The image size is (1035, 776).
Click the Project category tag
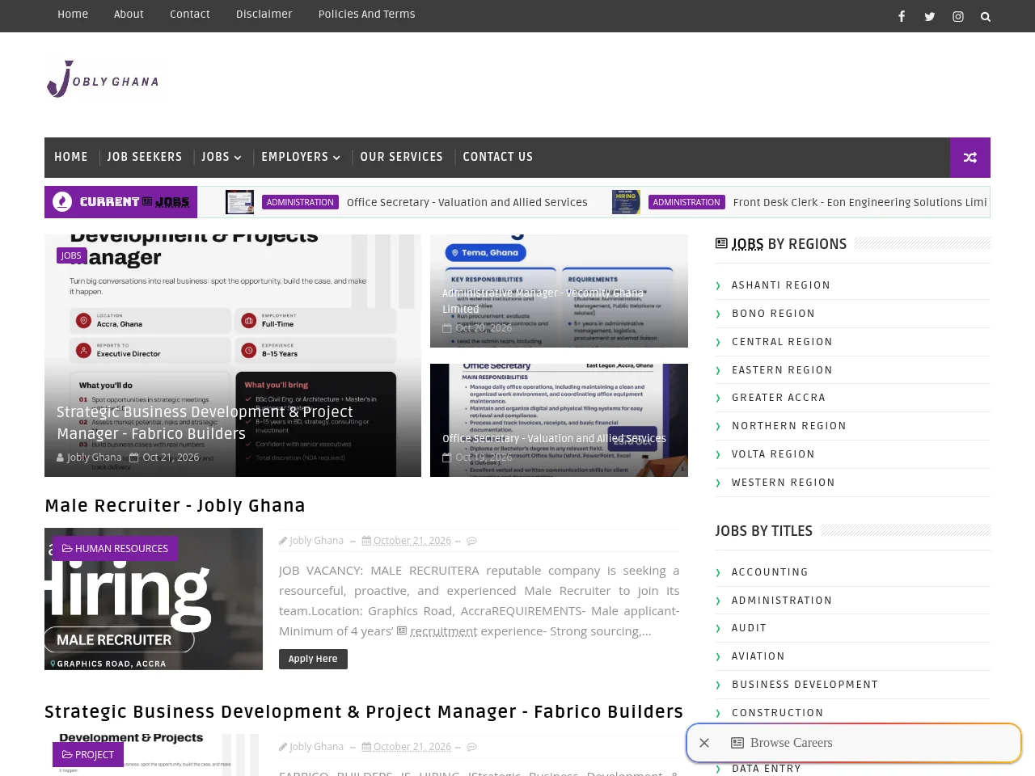coord(88,754)
